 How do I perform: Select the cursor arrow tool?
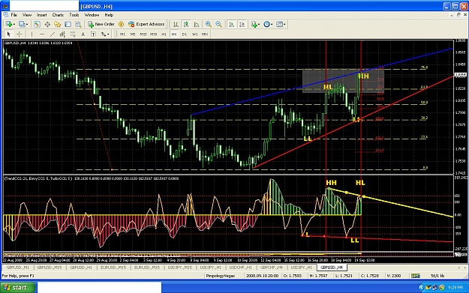[9, 34]
